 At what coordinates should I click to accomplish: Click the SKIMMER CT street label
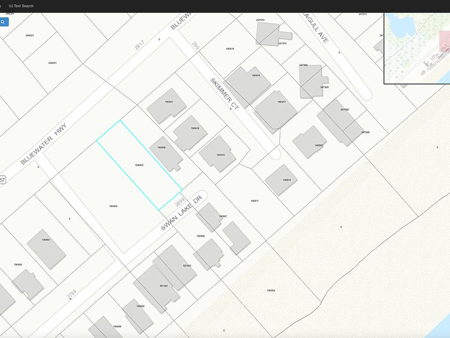pyautogui.click(x=225, y=94)
